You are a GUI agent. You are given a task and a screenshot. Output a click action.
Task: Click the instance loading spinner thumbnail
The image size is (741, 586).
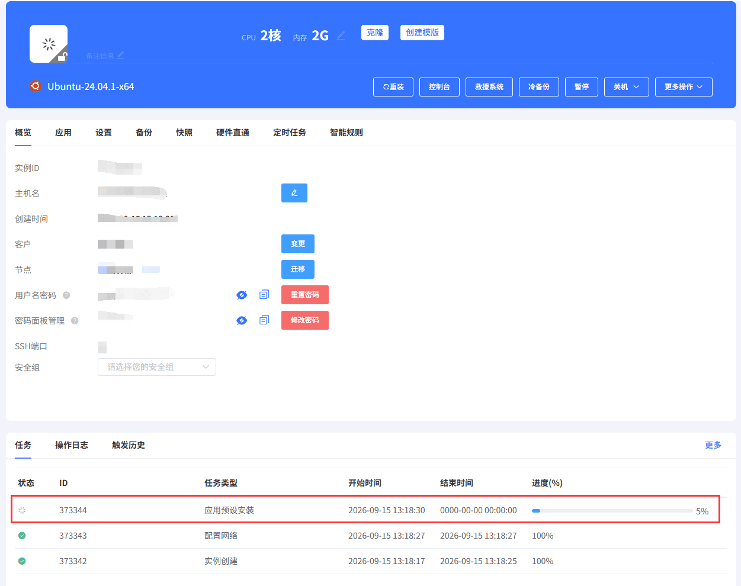pos(49,44)
